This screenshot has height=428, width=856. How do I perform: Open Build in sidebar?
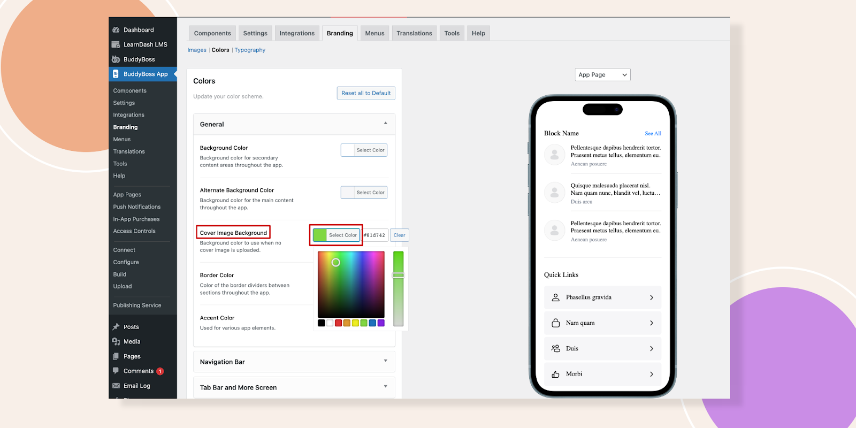pos(120,274)
